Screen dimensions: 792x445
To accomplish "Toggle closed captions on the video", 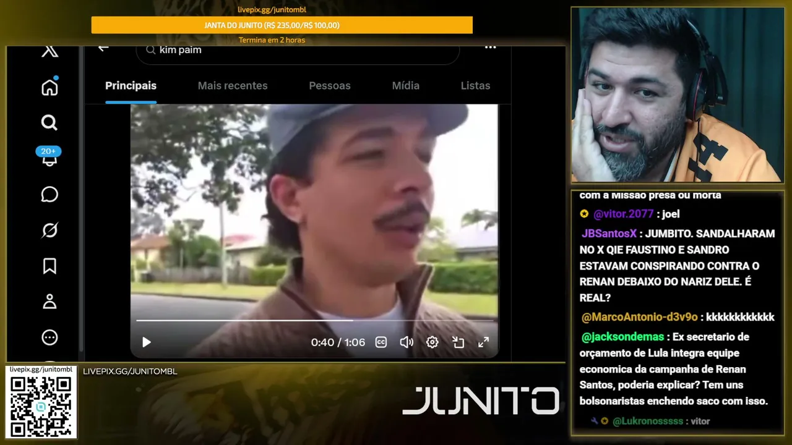I will 381,342.
